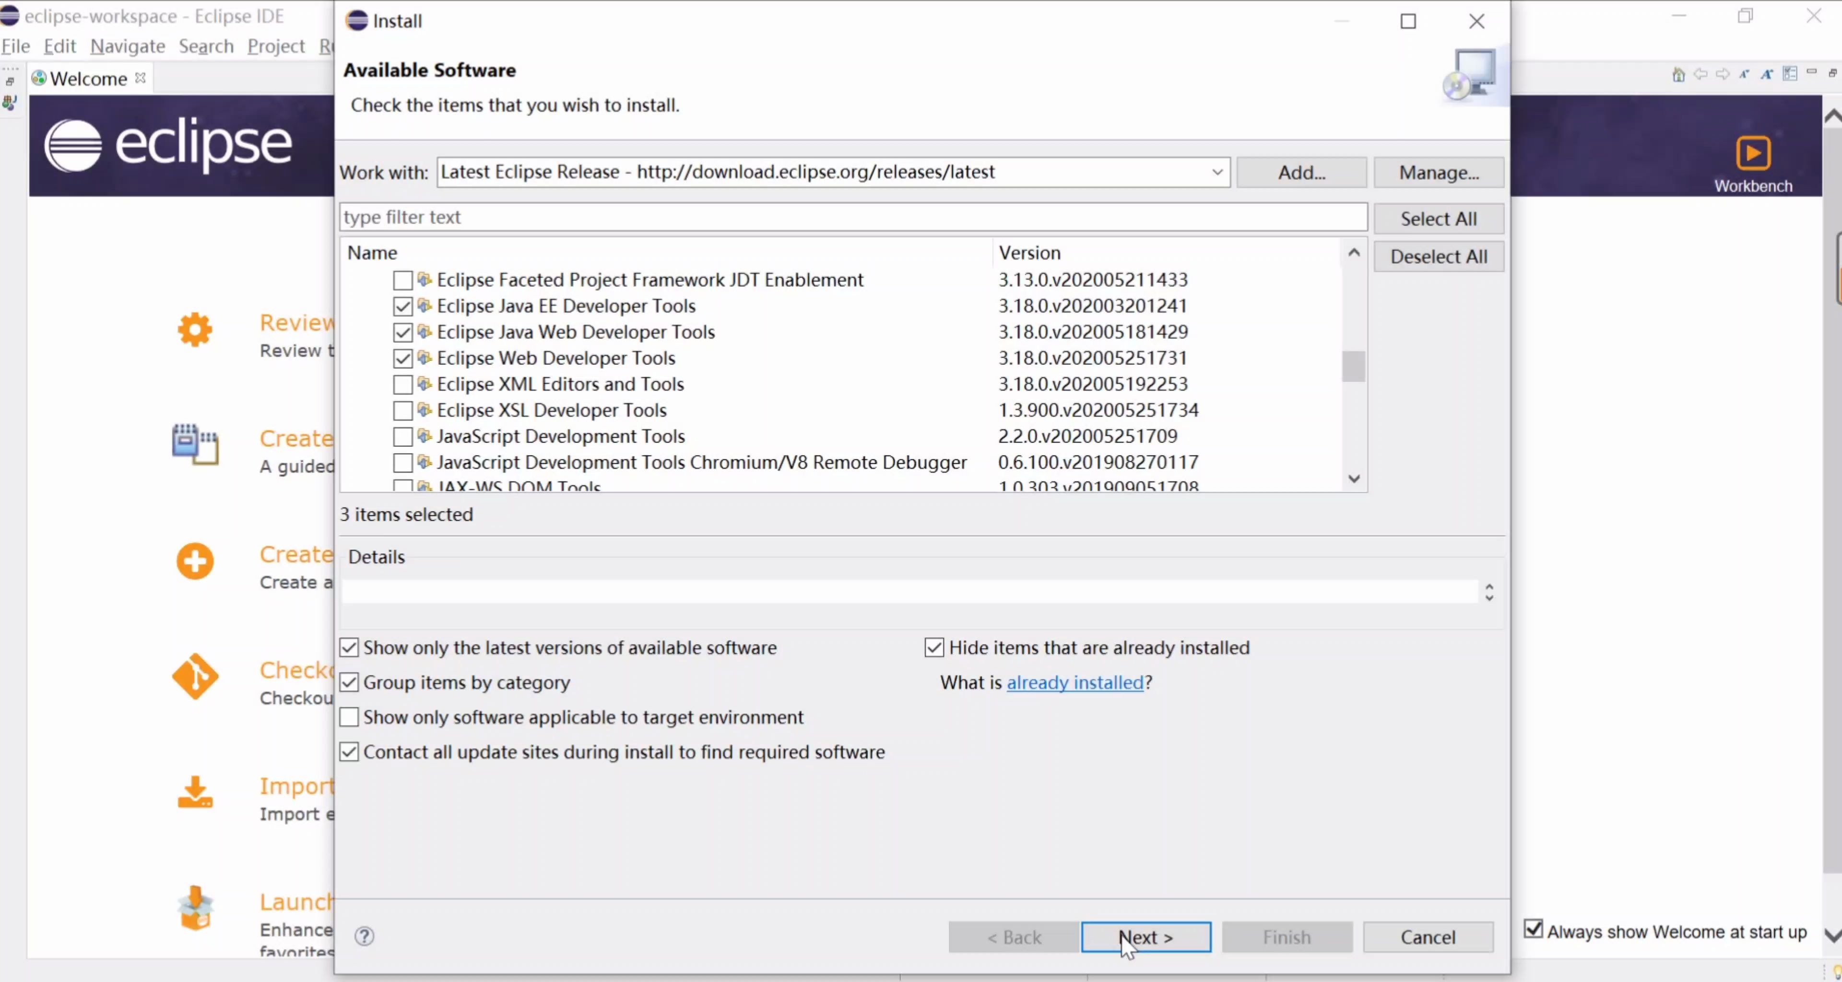Screen dimensions: 1842x982
Task: Open the Project menu
Action: [x=276, y=47]
